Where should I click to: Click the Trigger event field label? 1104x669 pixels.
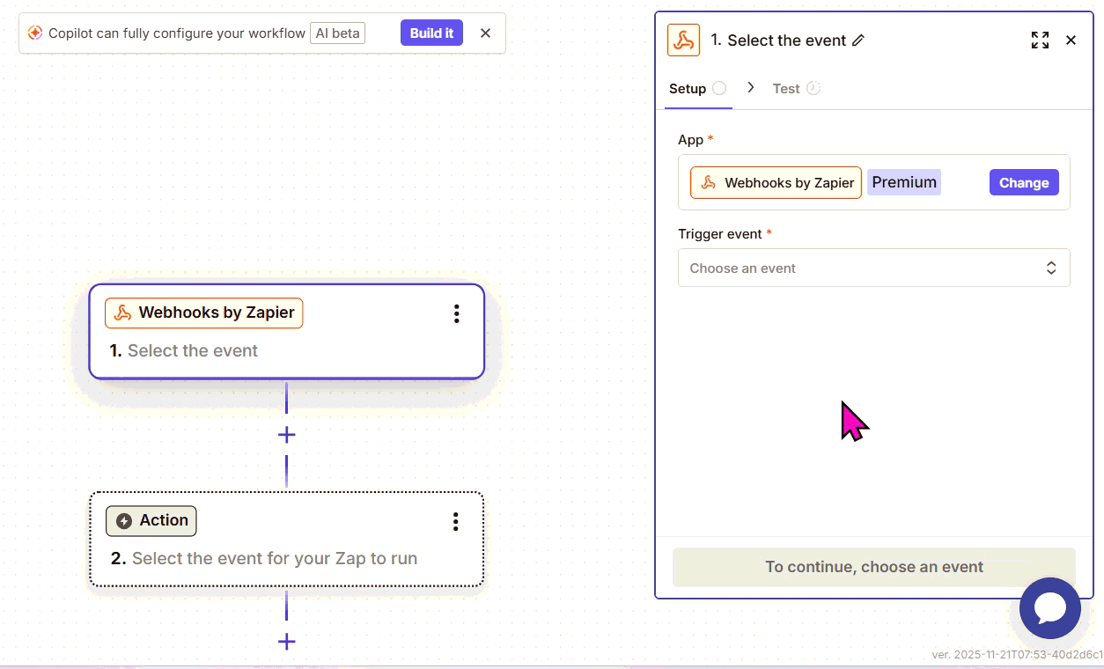pos(720,234)
